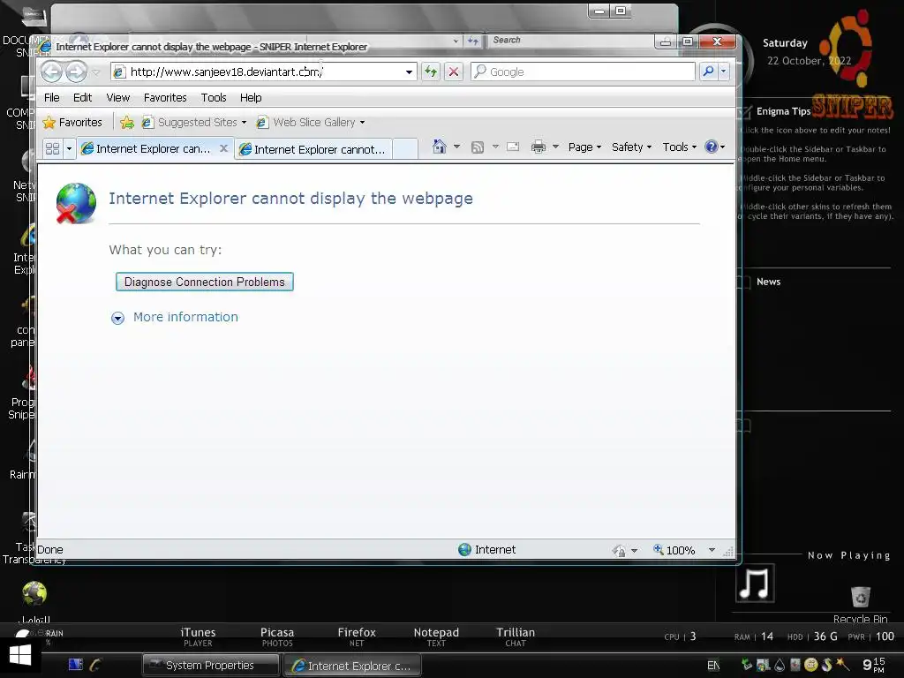Viewport: 904px width, 678px height.
Task: Click the Internet zone globe icon
Action: pos(464,549)
